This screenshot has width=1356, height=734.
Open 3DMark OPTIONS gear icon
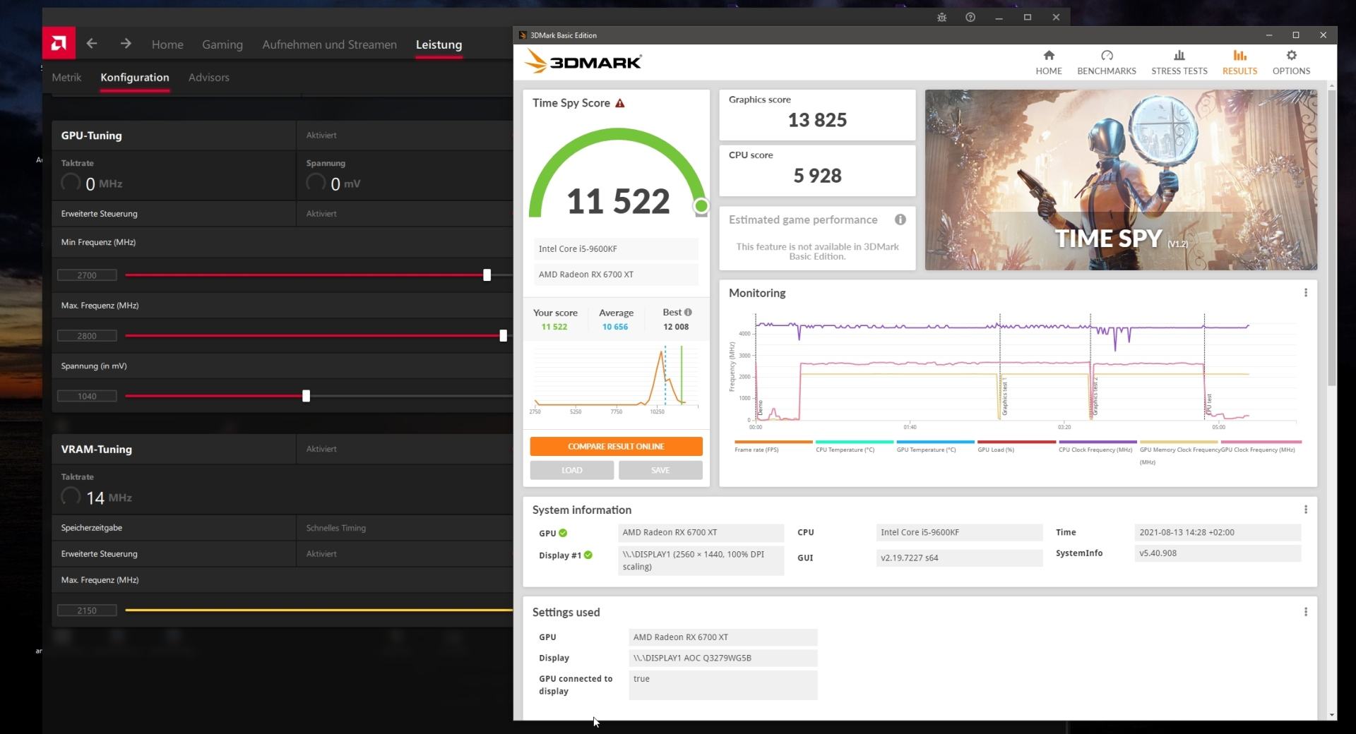[x=1292, y=55]
